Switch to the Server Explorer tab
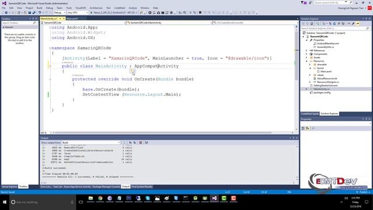 (x=9, y=187)
